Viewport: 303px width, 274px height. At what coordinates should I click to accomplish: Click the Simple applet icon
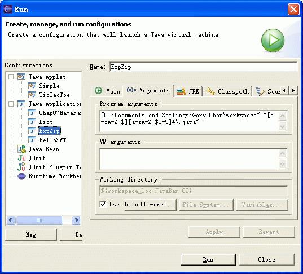tap(32, 86)
